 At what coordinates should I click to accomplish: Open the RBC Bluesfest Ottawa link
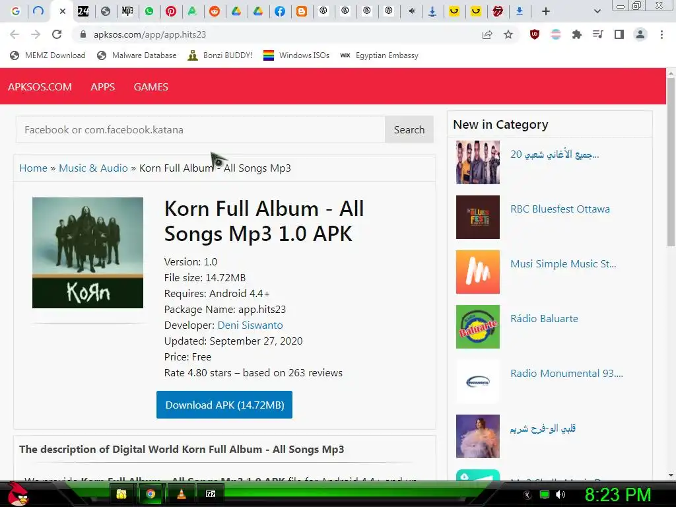click(x=560, y=209)
